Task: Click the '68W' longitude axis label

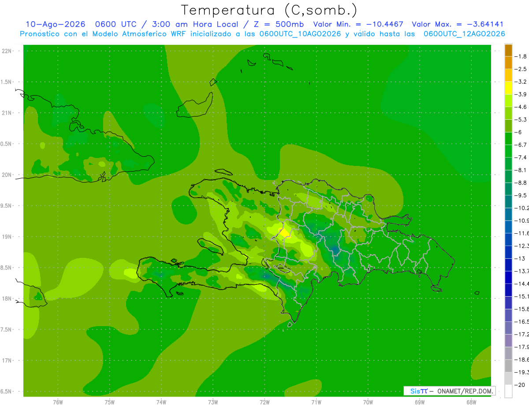Action: pyautogui.click(x=471, y=402)
